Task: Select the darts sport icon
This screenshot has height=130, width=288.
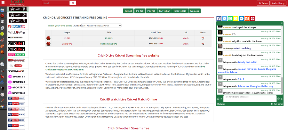Action: tap(2, 100)
